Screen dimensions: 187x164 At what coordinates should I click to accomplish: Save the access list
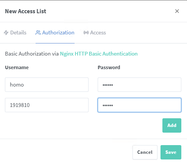(171, 152)
